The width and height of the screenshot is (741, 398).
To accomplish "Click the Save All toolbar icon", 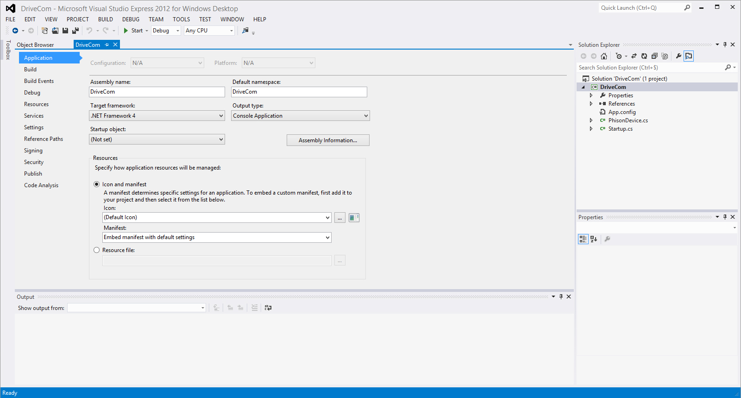I will coord(75,31).
